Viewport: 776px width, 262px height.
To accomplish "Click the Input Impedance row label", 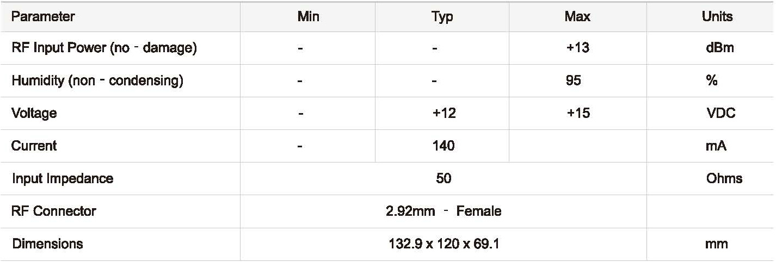I will coord(63,179).
